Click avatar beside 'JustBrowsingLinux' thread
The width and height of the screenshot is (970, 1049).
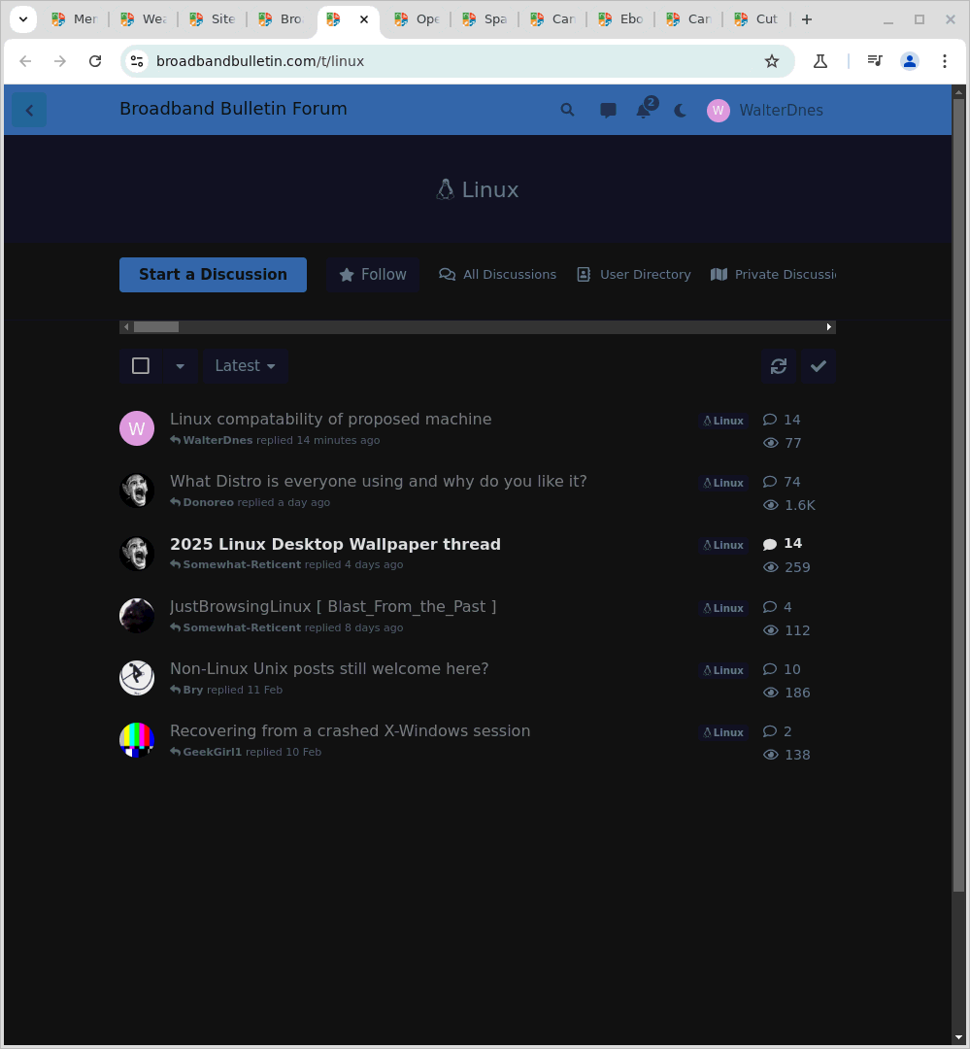tap(137, 616)
